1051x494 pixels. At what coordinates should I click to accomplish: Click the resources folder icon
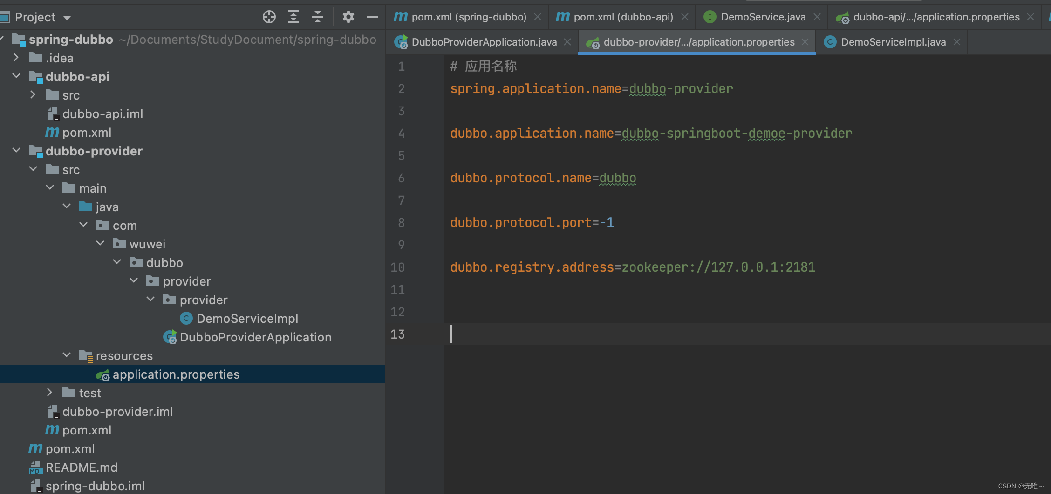coord(86,356)
